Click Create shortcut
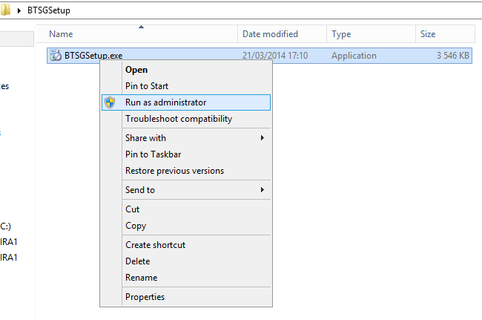This screenshot has width=482, height=320. [x=155, y=245]
